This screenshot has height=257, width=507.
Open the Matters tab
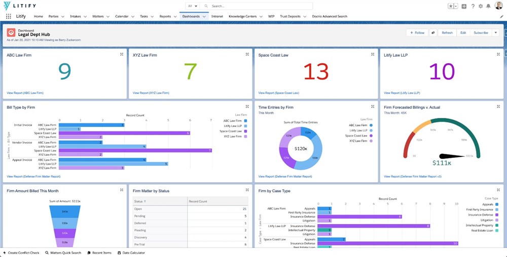coord(98,17)
